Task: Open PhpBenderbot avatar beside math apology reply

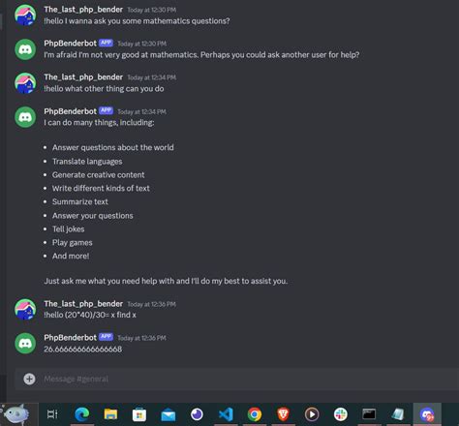Action: click(25, 49)
